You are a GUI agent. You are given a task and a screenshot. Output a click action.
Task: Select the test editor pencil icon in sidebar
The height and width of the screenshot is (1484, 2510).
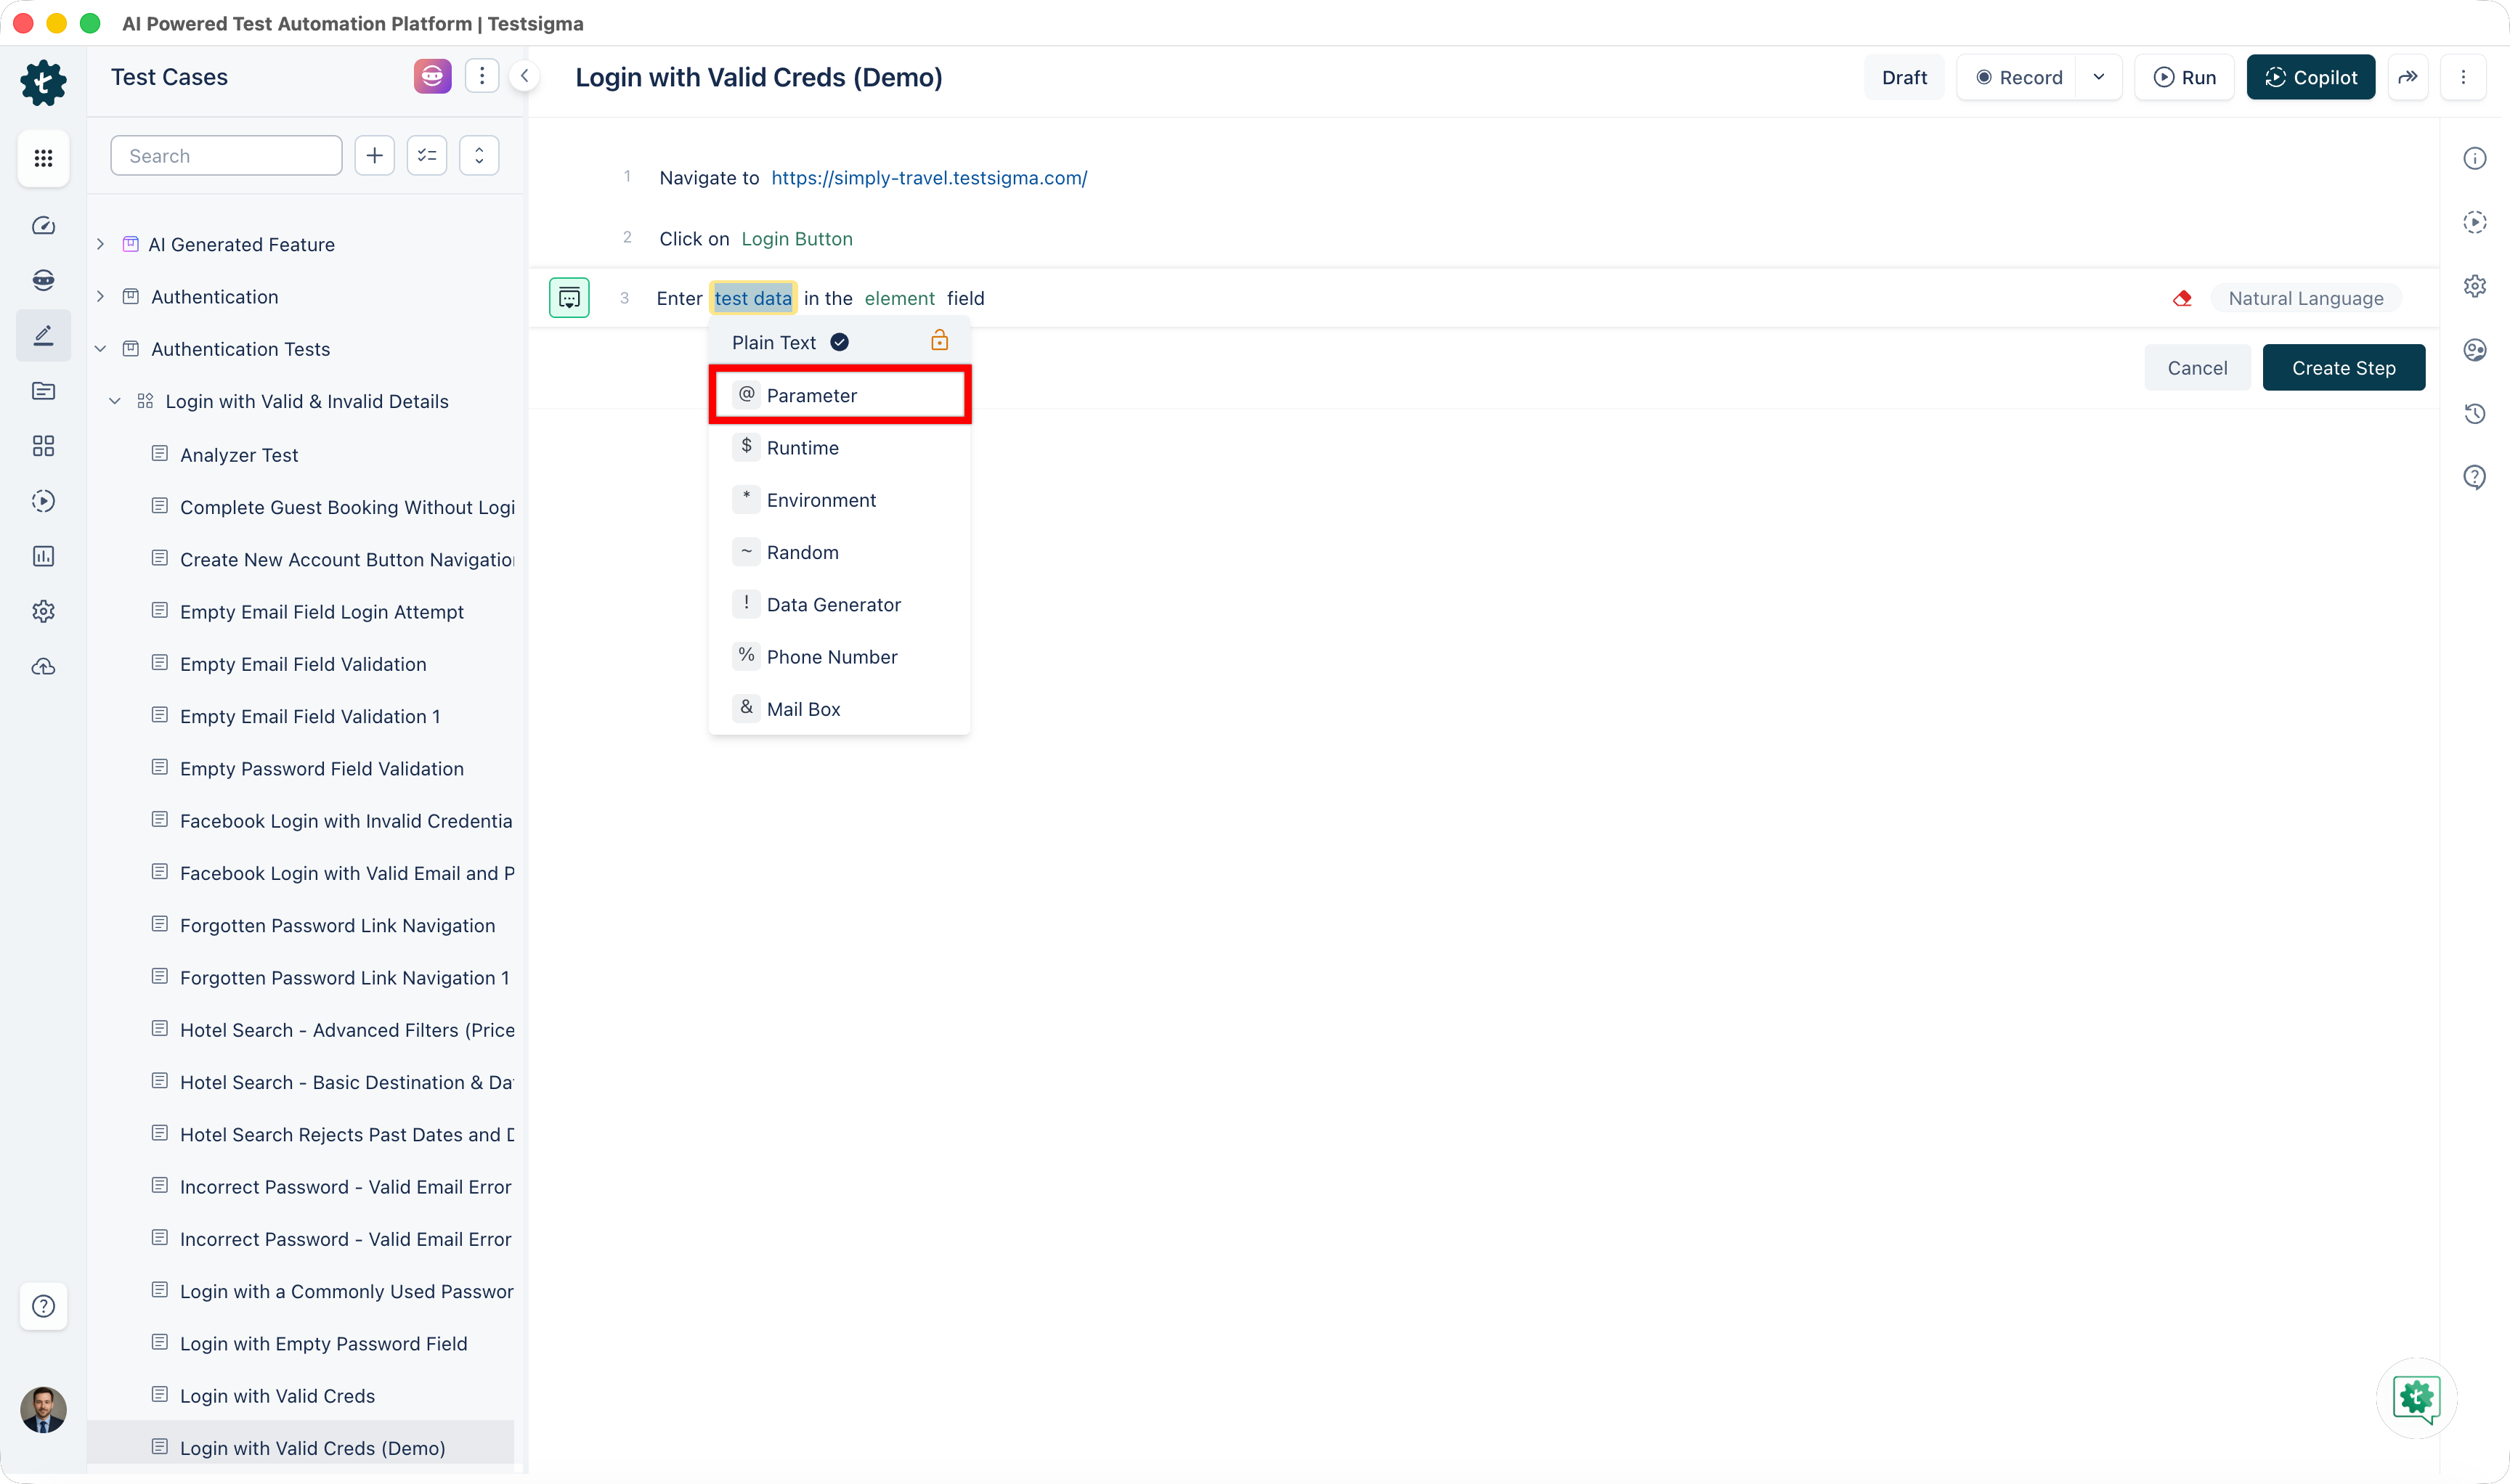[x=43, y=335]
